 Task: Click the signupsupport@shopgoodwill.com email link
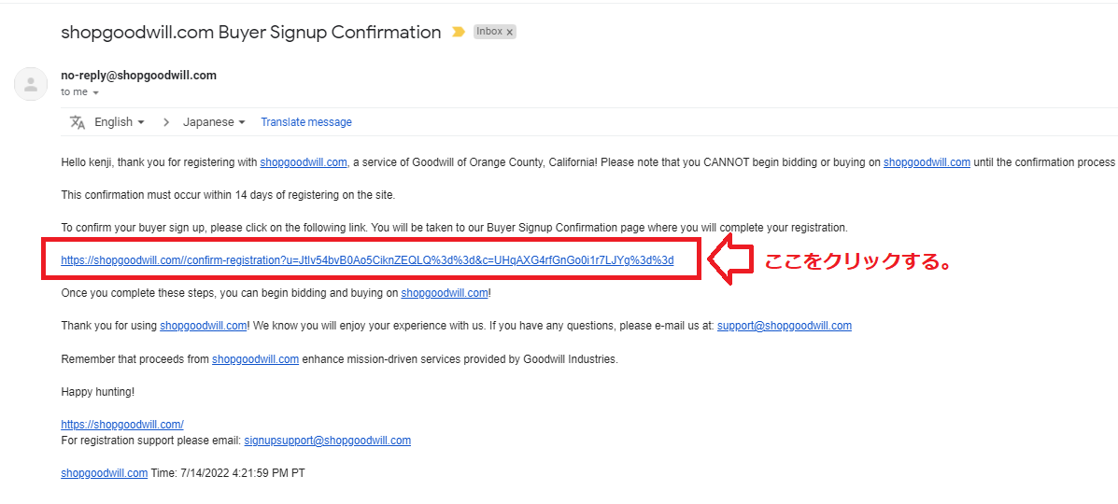coord(327,441)
